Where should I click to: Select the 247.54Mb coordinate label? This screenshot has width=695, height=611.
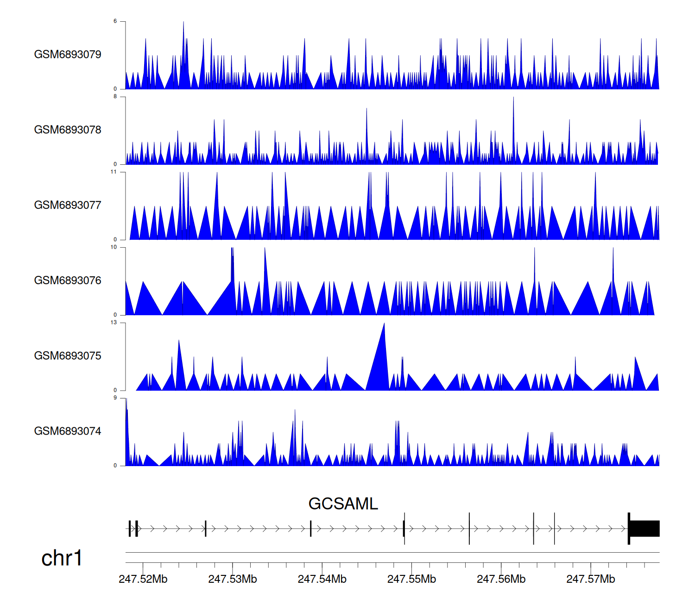[x=322, y=579]
